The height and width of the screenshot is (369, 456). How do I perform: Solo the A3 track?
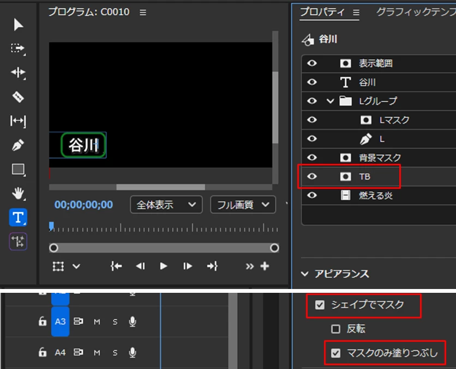click(x=115, y=322)
